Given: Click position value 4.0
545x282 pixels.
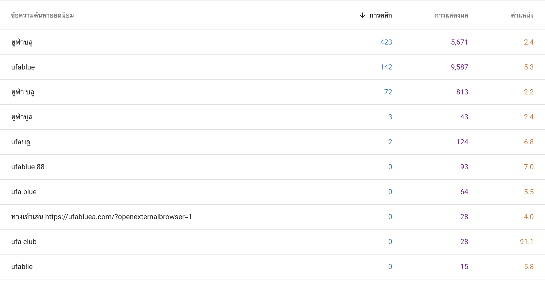Looking at the screenshot, I should pos(529,217).
